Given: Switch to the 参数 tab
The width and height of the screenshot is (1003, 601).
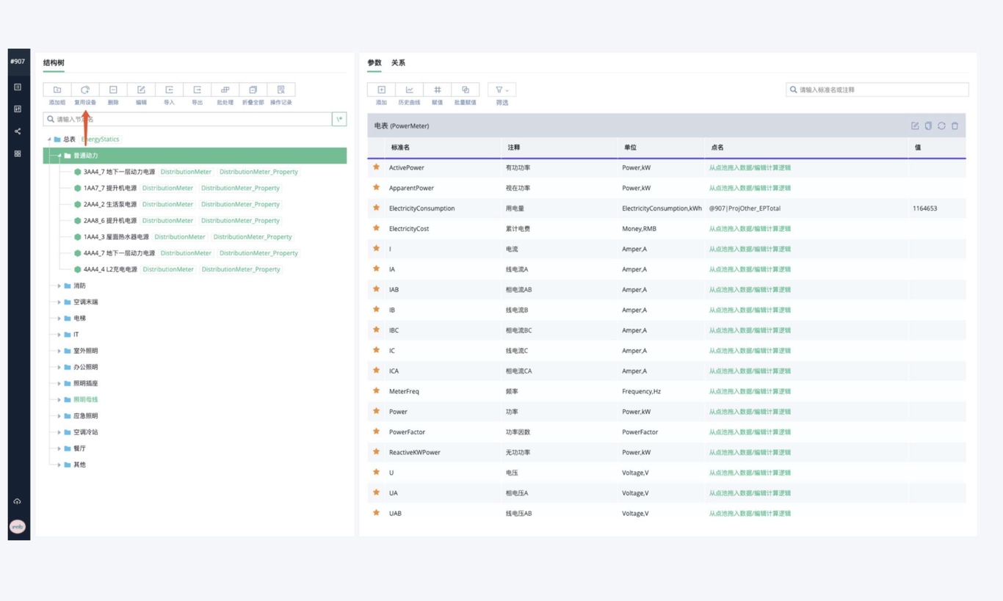Looking at the screenshot, I should (x=374, y=63).
